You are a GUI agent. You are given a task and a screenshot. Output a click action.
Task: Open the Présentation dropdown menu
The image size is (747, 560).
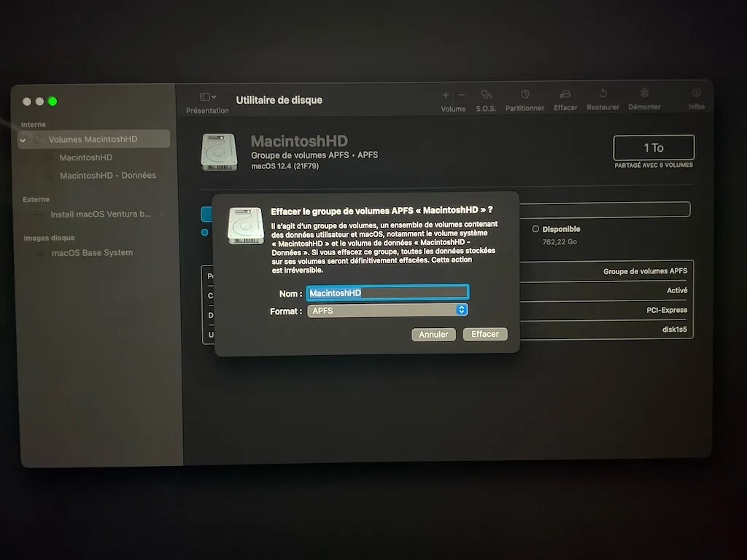click(x=206, y=96)
